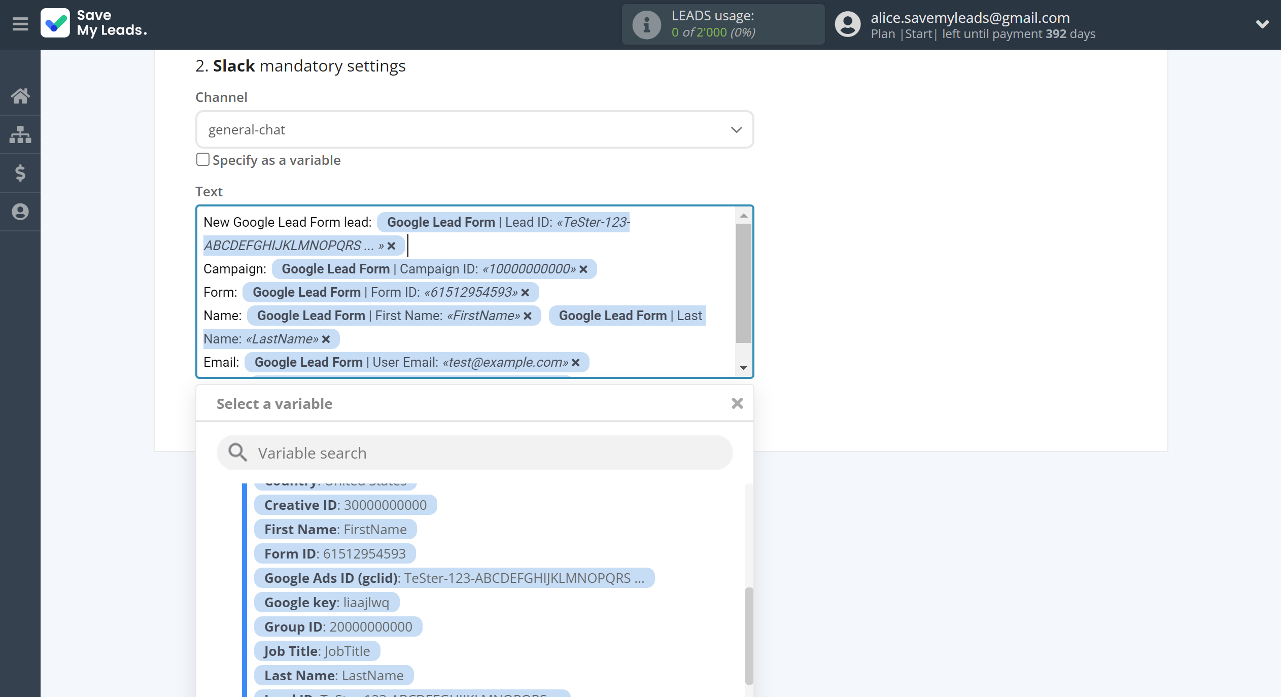Viewport: 1281px width, 697px height.
Task: Open the general-chat channel dropdown
Action: click(736, 129)
